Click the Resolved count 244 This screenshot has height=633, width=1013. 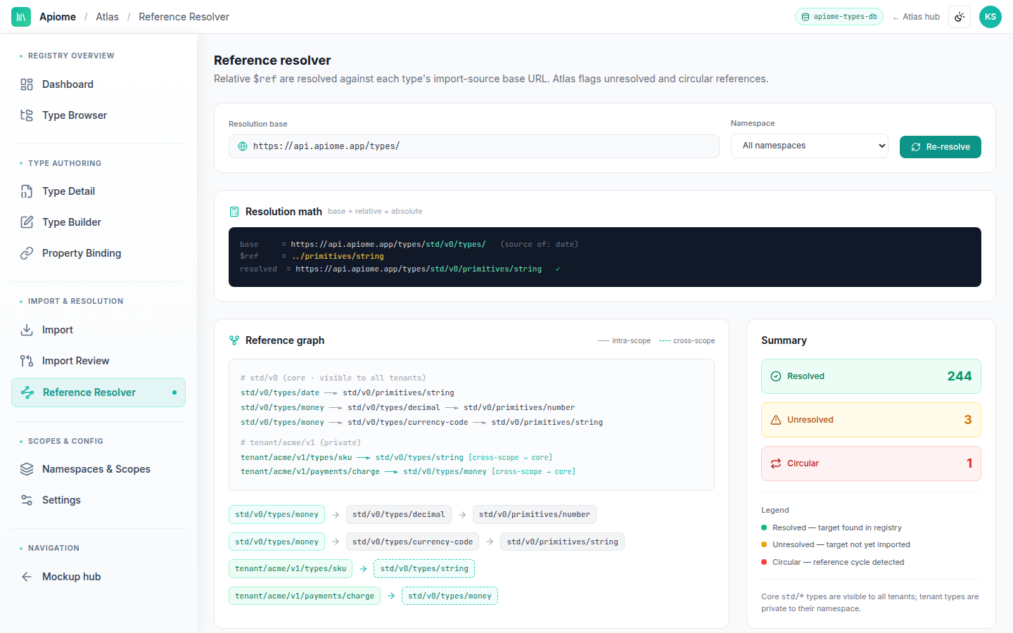(960, 376)
